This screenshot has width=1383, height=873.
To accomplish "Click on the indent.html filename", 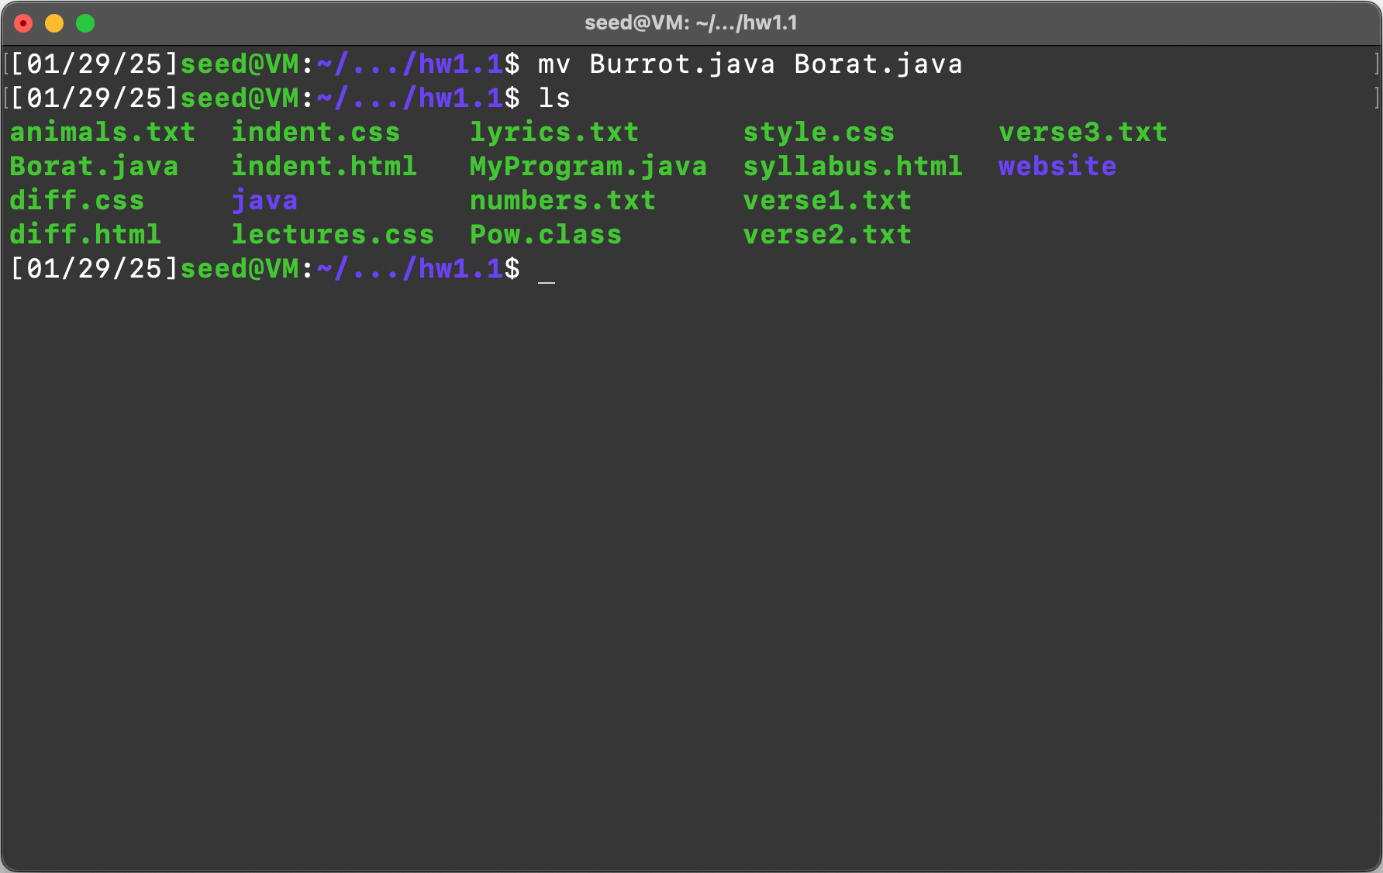I will 324,167.
